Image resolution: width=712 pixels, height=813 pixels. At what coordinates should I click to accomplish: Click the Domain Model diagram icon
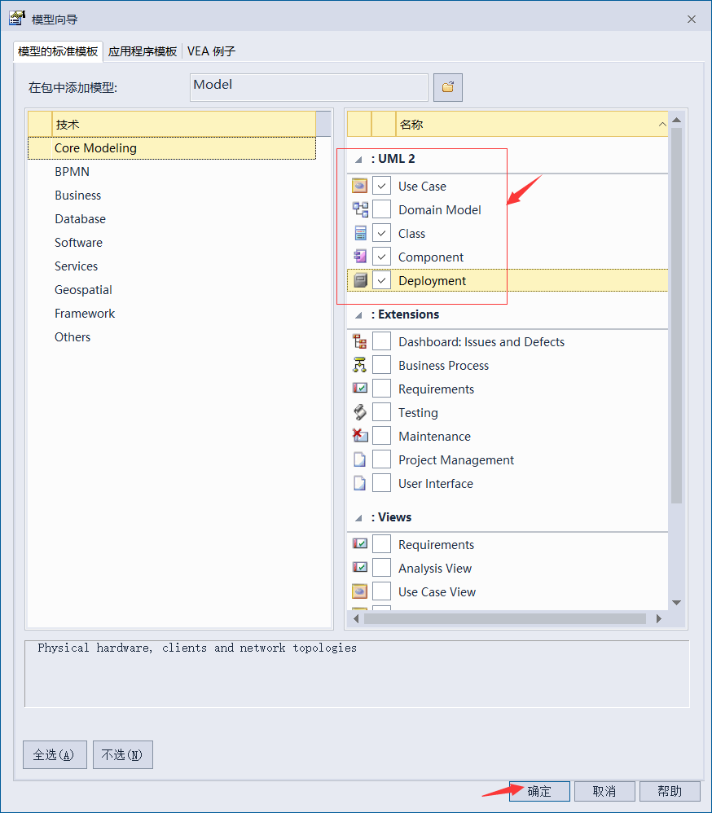coord(358,209)
